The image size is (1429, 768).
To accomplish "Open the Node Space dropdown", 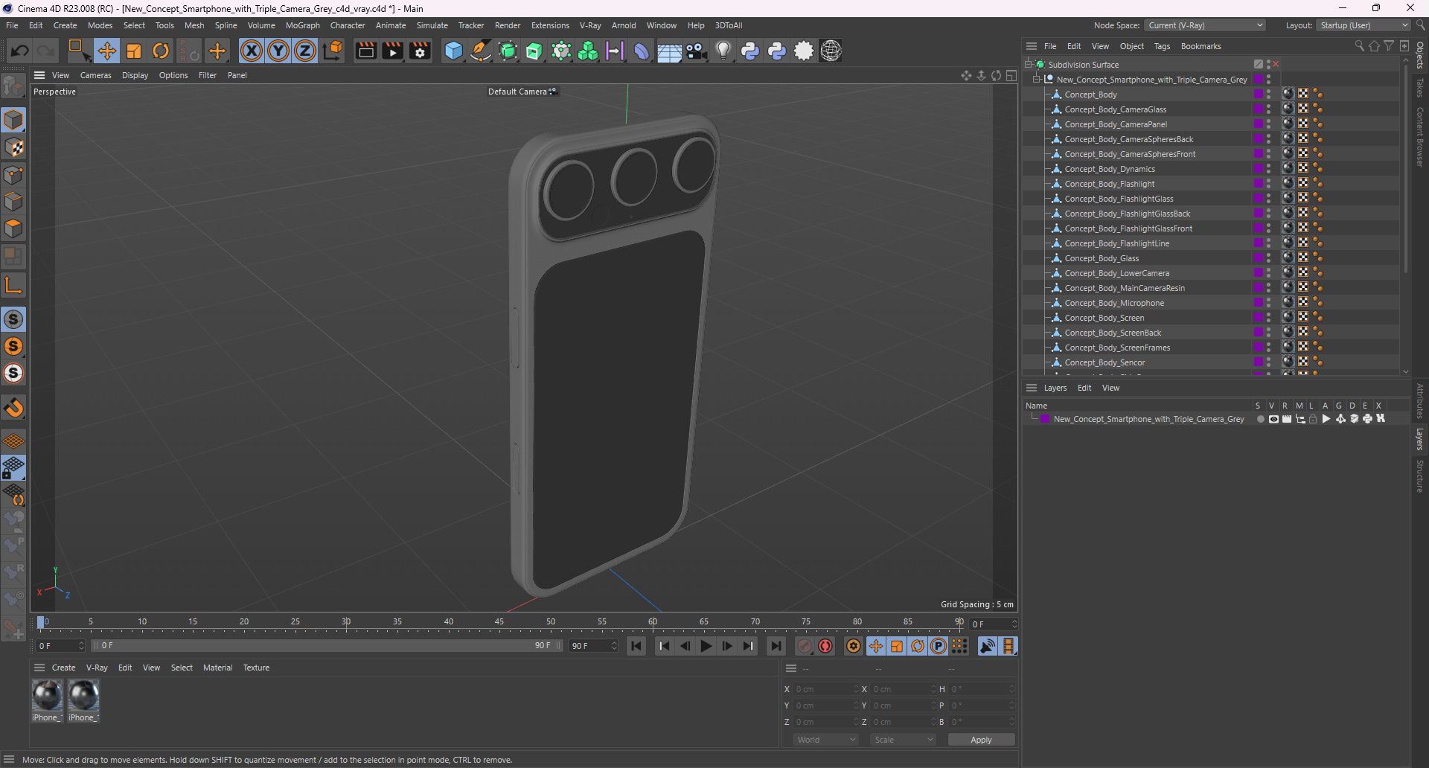I will pos(1204,25).
